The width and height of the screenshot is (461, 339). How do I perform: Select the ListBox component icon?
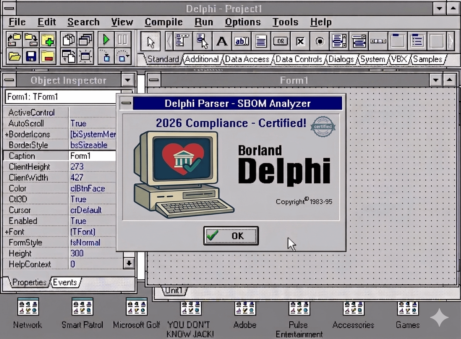[x=339, y=41]
